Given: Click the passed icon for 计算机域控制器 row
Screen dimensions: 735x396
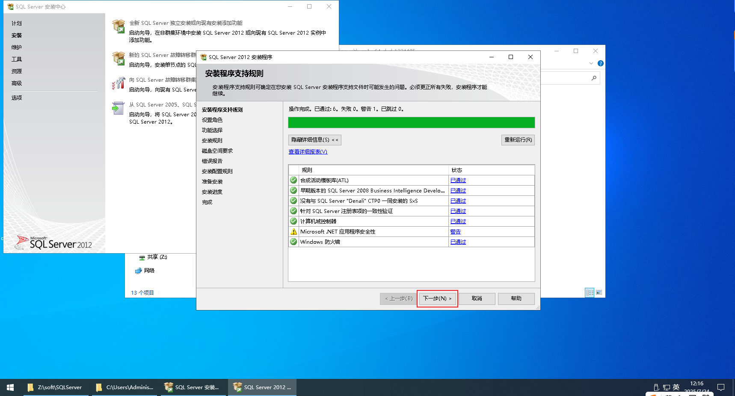Looking at the screenshot, I should [293, 221].
